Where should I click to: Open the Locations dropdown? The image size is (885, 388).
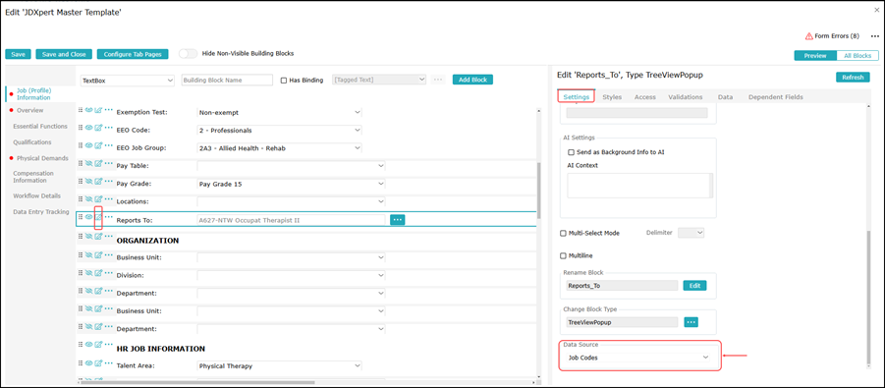[x=292, y=201]
